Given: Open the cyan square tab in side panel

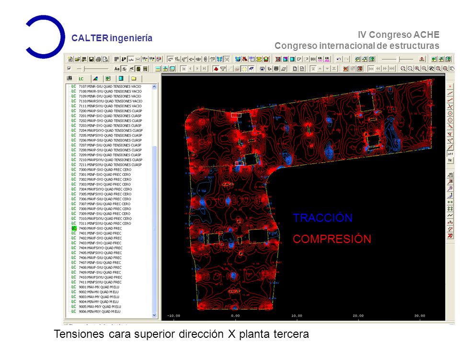Looking at the screenshot, I should click(121, 79).
